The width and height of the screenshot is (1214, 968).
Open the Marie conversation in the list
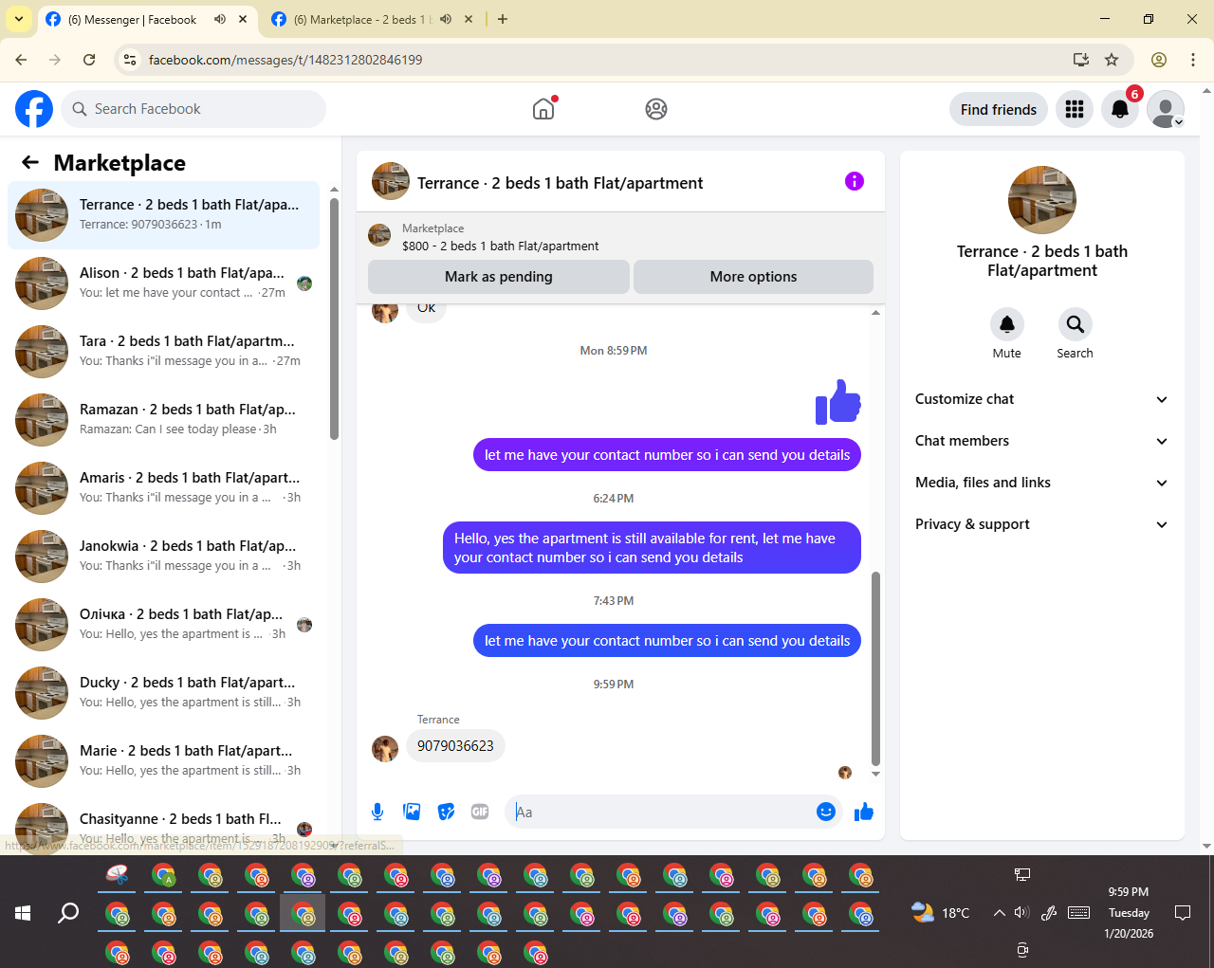pyautogui.click(x=164, y=761)
